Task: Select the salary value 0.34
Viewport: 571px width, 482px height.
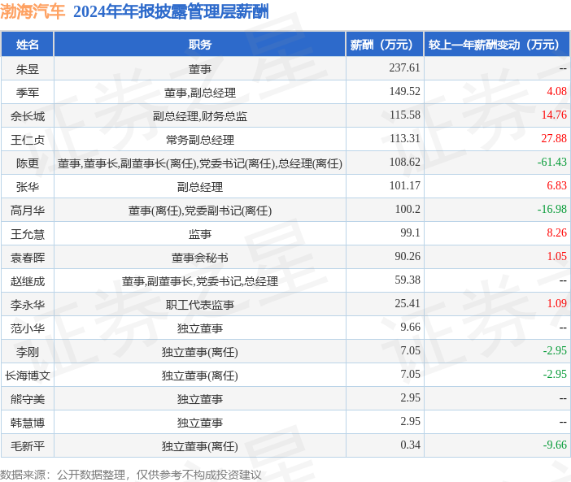Action: coord(411,445)
